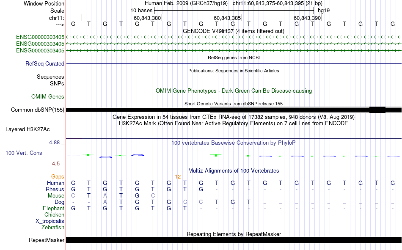
Task: Click the Human Feb. 2009 (GRCh37/hg19) assembly text
Action: pyautogui.click(x=186, y=3)
